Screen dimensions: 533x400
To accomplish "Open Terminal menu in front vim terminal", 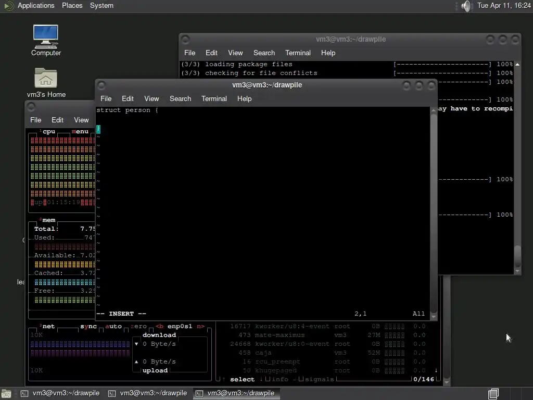I will coord(214,98).
